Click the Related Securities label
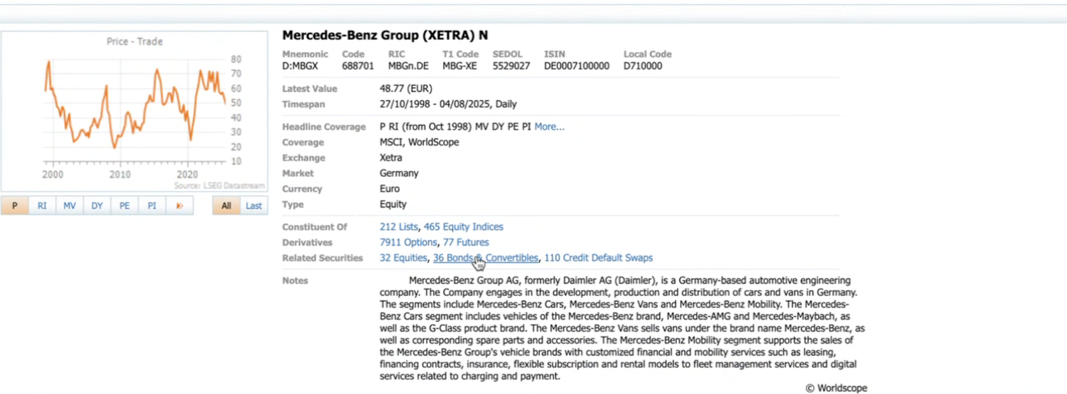This screenshot has width=1067, height=394. tap(322, 258)
